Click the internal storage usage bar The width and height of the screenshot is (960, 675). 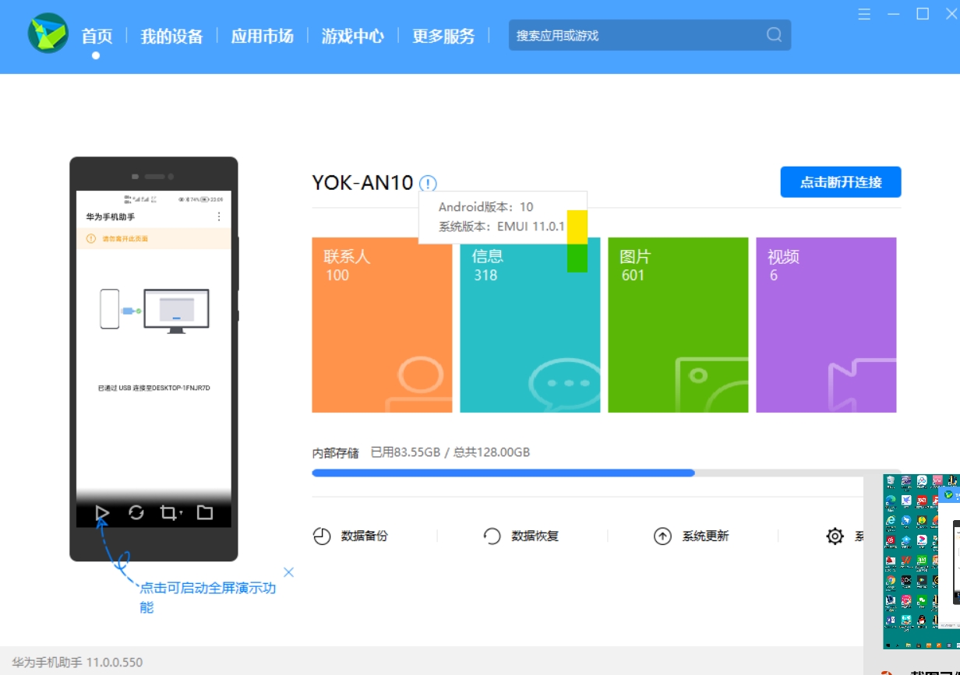click(x=606, y=473)
